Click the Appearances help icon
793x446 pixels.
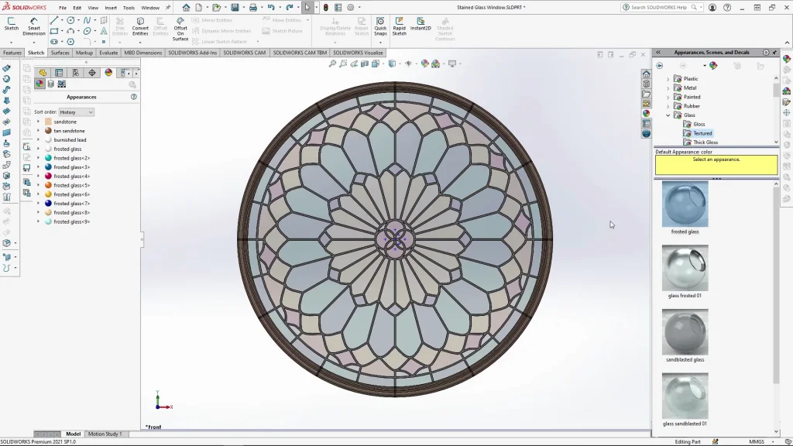click(x=134, y=97)
